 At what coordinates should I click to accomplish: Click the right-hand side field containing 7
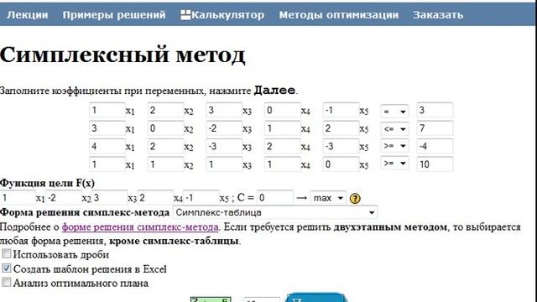point(435,128)
